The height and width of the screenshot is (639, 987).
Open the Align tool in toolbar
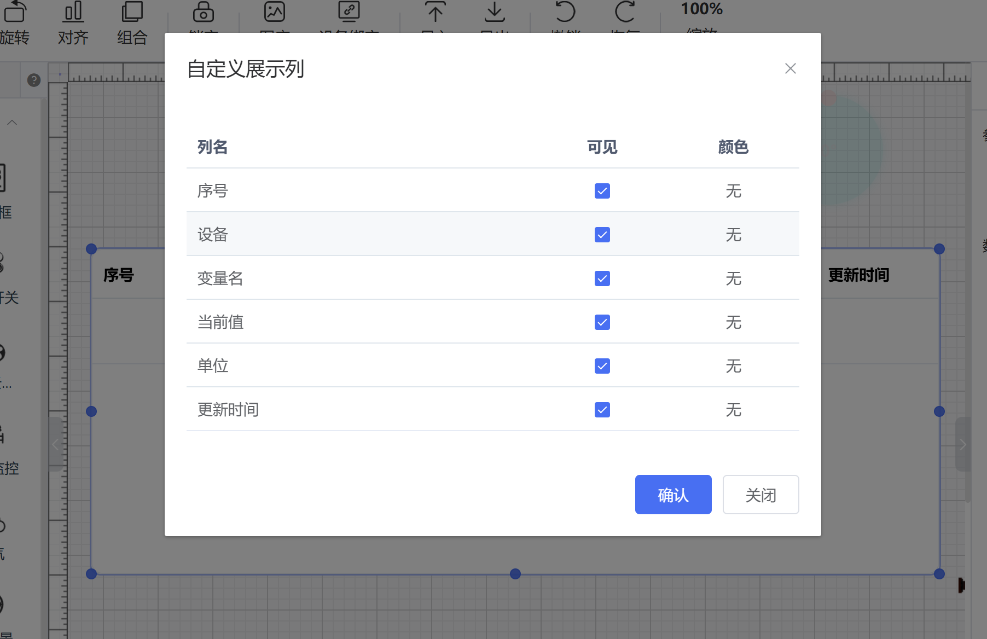[x=73, y=12]
